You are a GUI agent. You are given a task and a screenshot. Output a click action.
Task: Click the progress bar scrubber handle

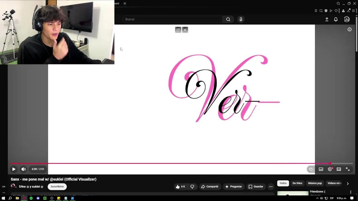330,163
